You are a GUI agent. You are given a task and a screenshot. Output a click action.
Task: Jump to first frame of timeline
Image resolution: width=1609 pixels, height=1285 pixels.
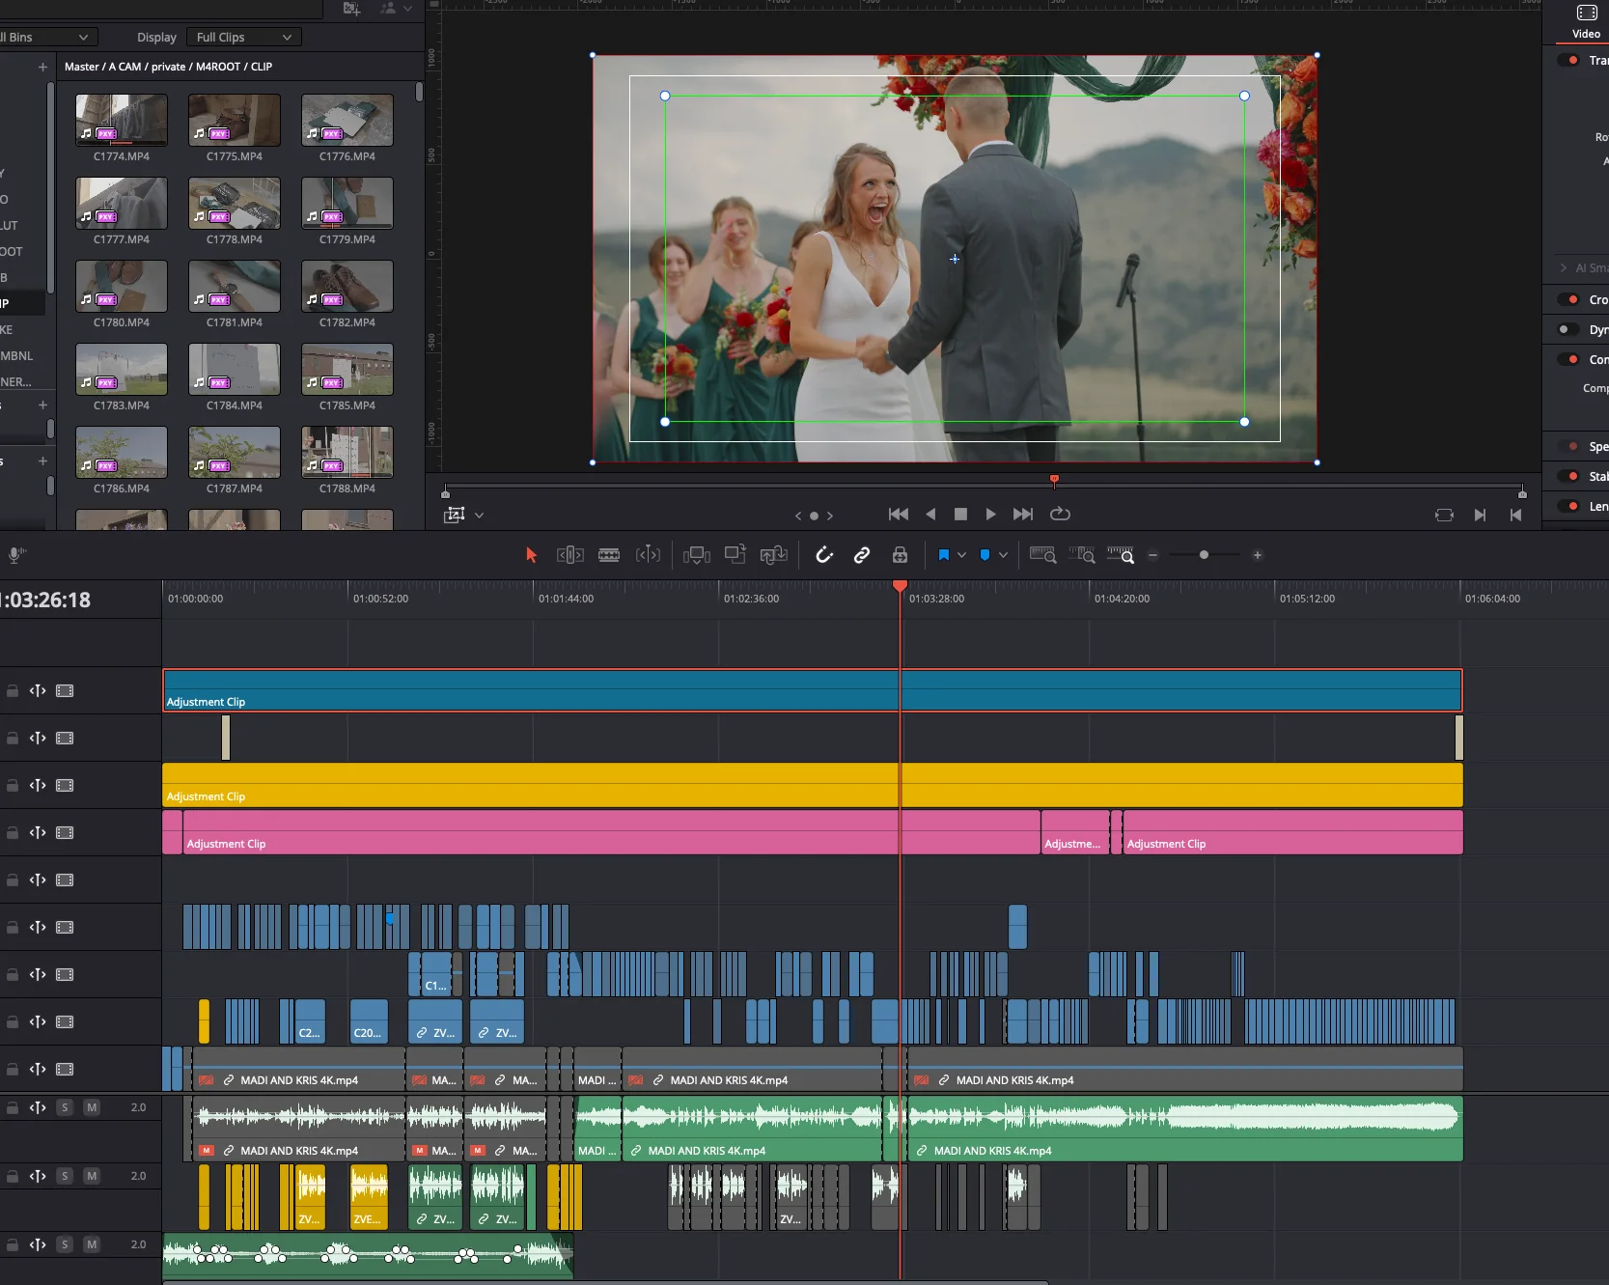tap(899, 515)
